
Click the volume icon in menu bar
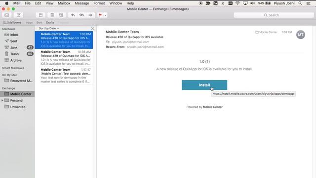252,3
